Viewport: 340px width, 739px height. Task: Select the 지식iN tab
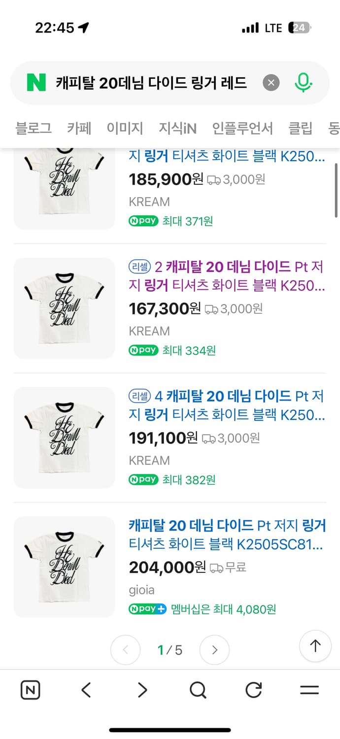click(177, 128)
